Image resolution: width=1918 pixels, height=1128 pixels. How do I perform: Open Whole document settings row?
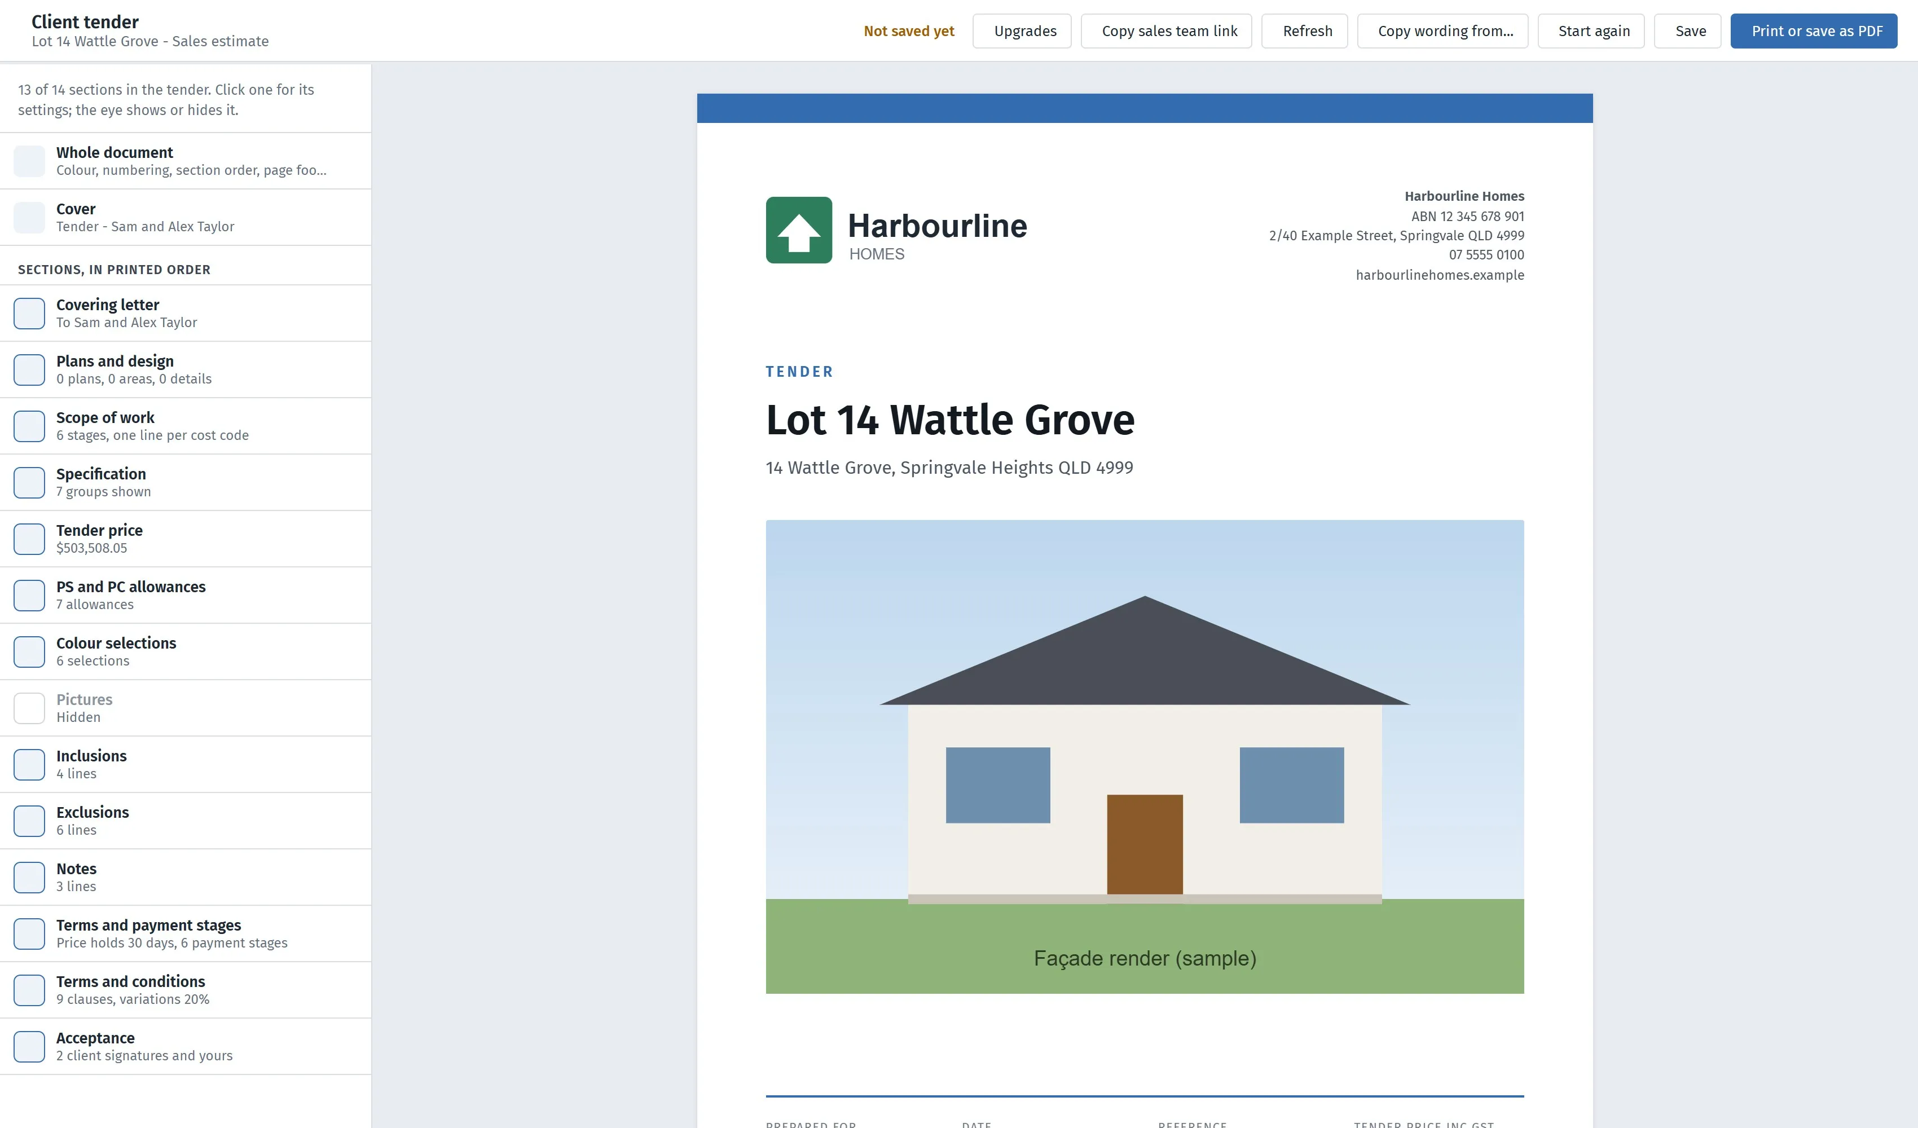click(186, 161)
